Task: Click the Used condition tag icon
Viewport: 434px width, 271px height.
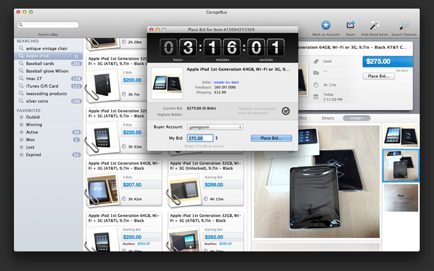Action: pos(316,61)
